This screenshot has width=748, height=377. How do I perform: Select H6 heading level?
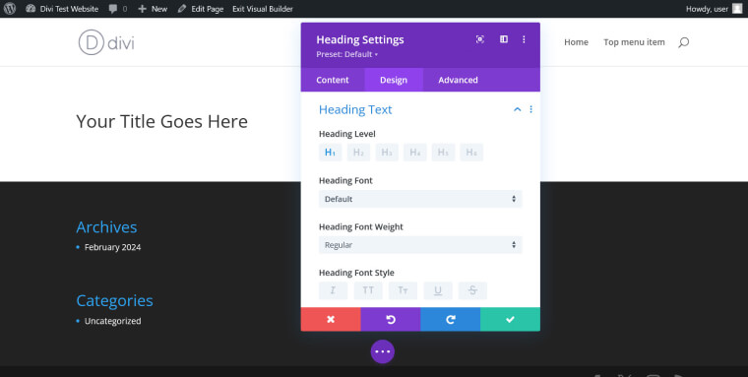[x=471, y=153]
